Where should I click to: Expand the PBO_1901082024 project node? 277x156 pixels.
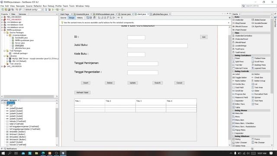tap(2, 17)
